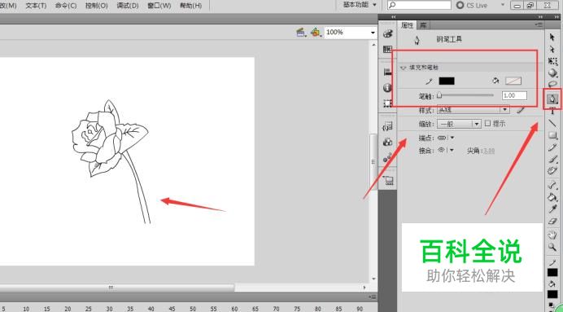This screenshot has height=312, width=563.
Task: Select the Bone tool
Action: 552,185
